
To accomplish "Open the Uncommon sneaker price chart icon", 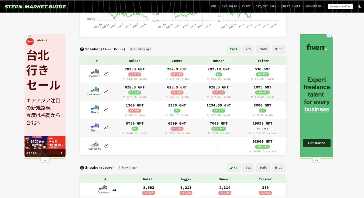I will coord(106,92).
